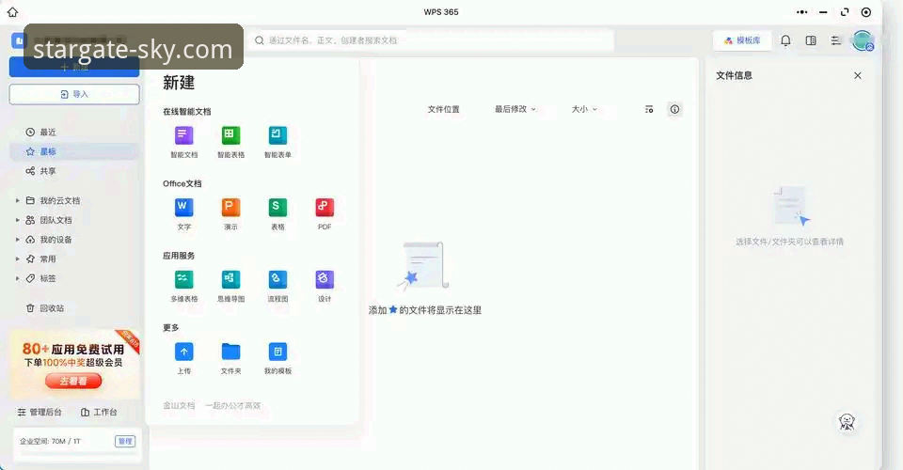Expand the 标签 tree node
This screenshot has height=470, width=903.
[17, 278]
